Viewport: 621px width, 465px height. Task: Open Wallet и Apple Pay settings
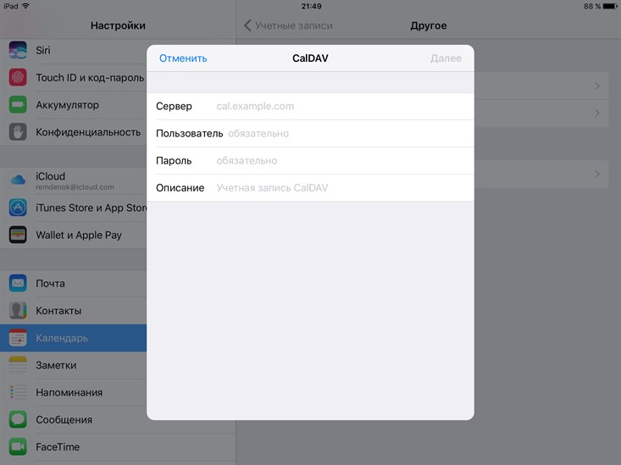click(x=73, y=235)
